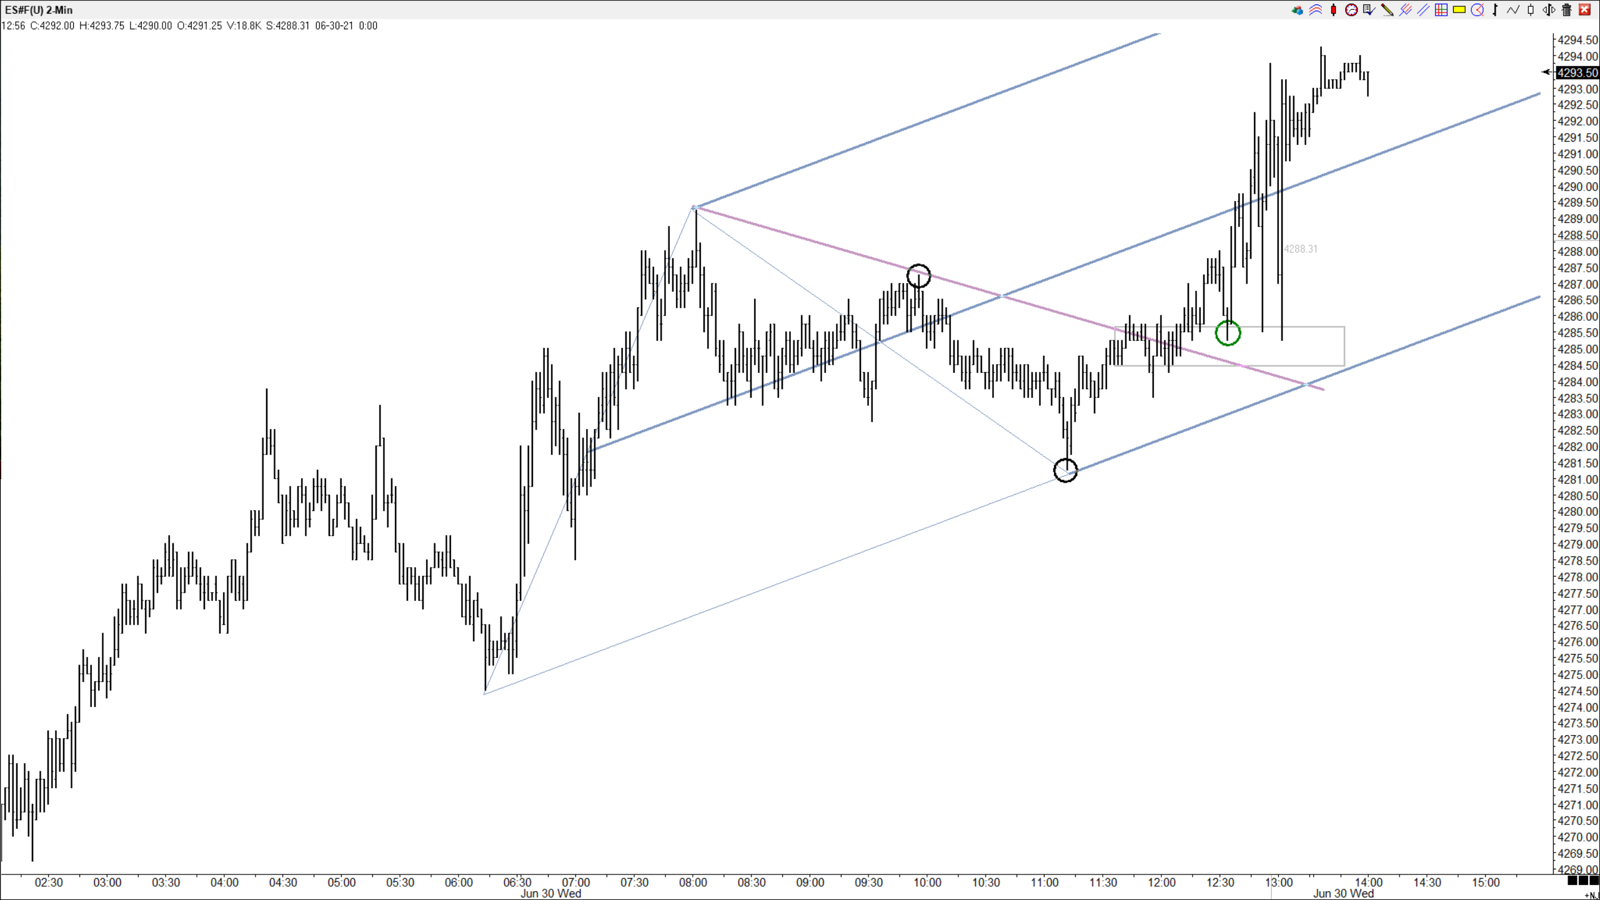Select the yellow rectangle tool
This screenshot has height=900, width=1600.
1459,10
